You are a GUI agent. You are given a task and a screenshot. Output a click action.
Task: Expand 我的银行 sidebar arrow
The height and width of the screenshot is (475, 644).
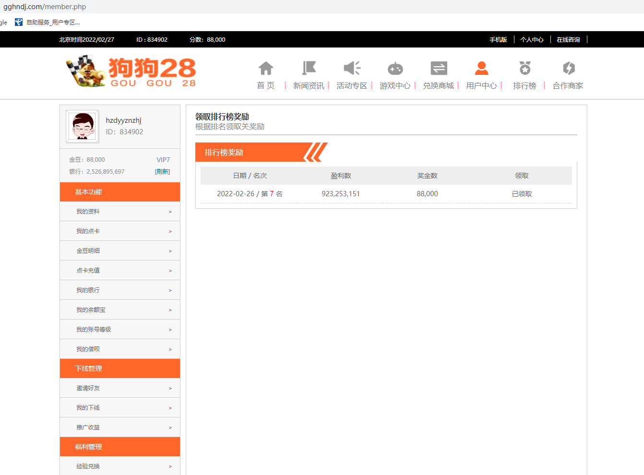click(170, 290)
